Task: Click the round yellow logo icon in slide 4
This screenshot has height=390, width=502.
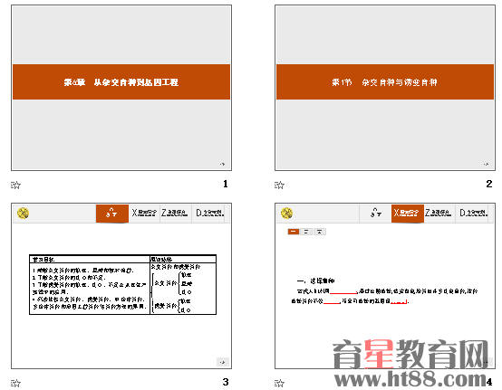Action: click(x=286, y=213)
